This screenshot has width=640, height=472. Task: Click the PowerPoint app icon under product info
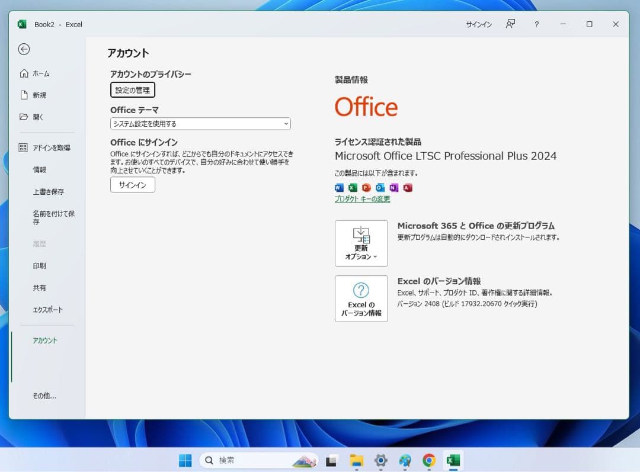tap(366, 188)
